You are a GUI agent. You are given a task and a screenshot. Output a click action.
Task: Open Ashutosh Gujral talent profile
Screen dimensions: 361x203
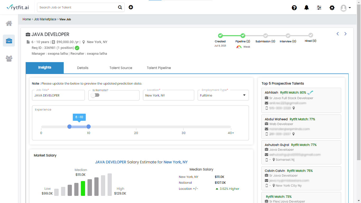pos(277,145)
